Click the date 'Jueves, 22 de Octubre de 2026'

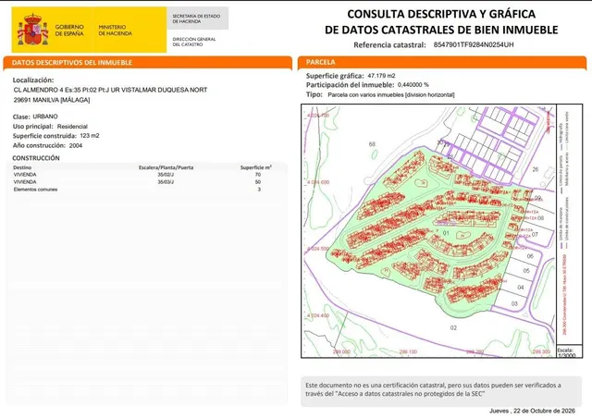[532, 411]
